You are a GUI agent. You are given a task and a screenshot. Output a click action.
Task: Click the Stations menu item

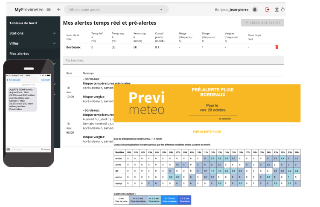[x=16, y=33]
